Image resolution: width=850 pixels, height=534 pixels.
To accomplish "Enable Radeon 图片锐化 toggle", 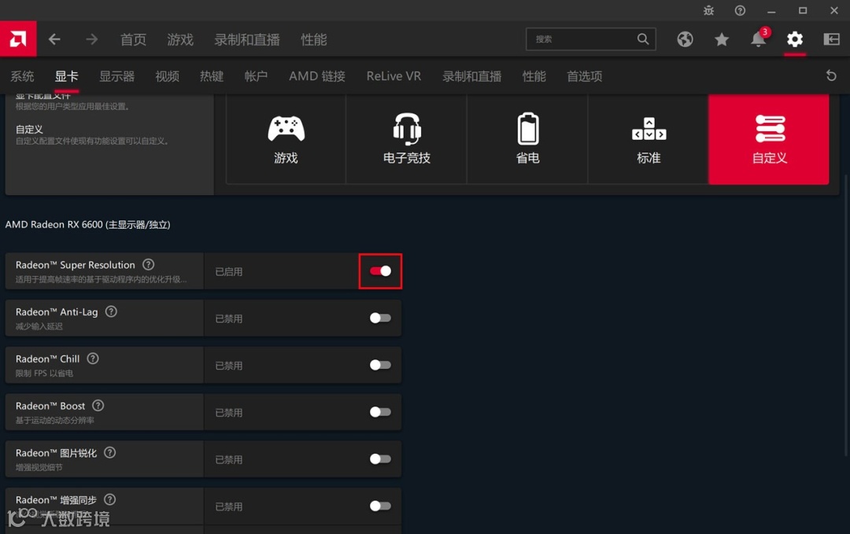I will click(x=380, y=459).
